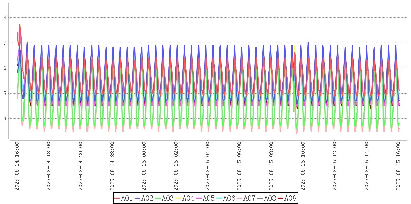The image size is (411, 204).
Task: Toggle the A05 legend item
Action: click(x=205, y=198)
